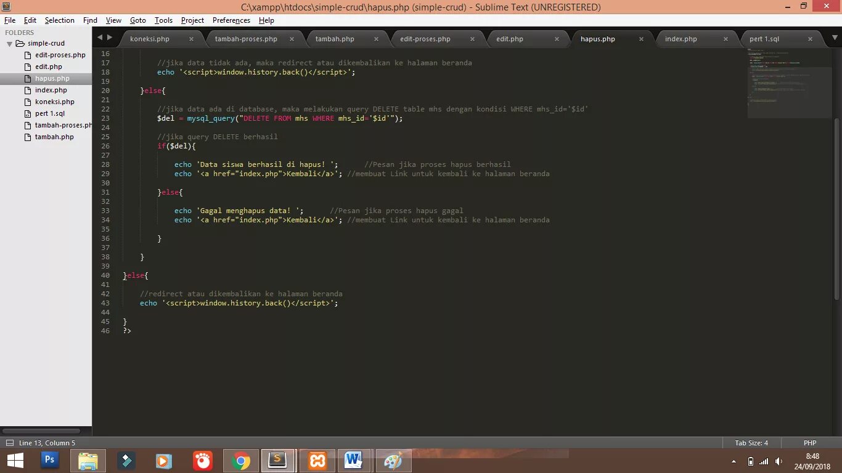Select Sublime Text taskbar icon

point(278,461)
